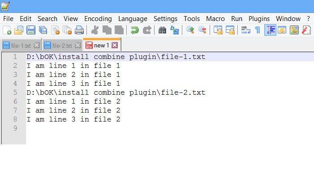
Task: Open the View menu
Action: point(71,19)
